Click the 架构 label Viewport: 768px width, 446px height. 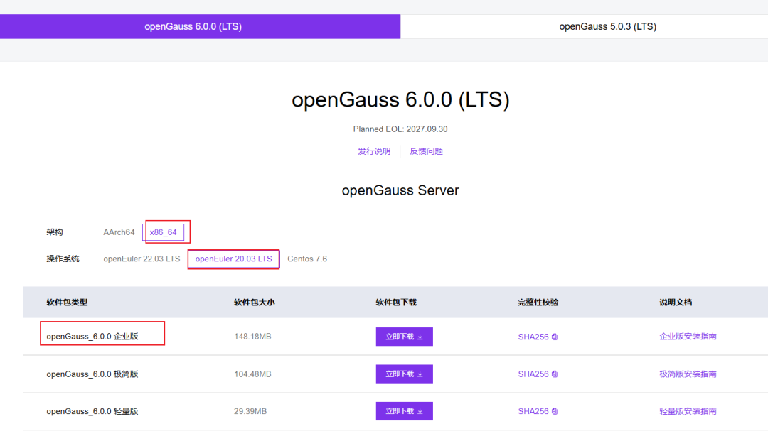[x=54, y=232]
